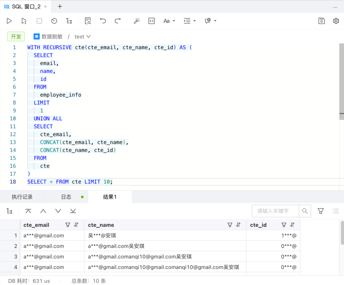Open editor settings gear
Image resolution: width=344 pixels, height=285 pixels.
[336, 21]
